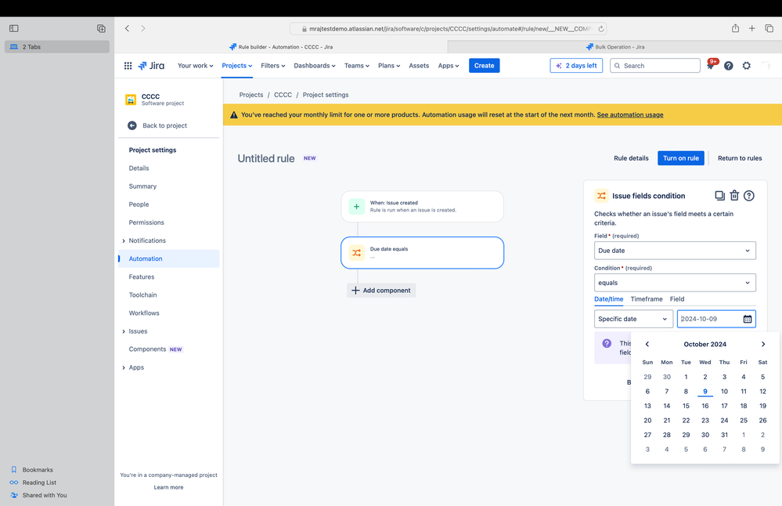Click the Issue created trigger plus icon

click(x=356, y=206)
